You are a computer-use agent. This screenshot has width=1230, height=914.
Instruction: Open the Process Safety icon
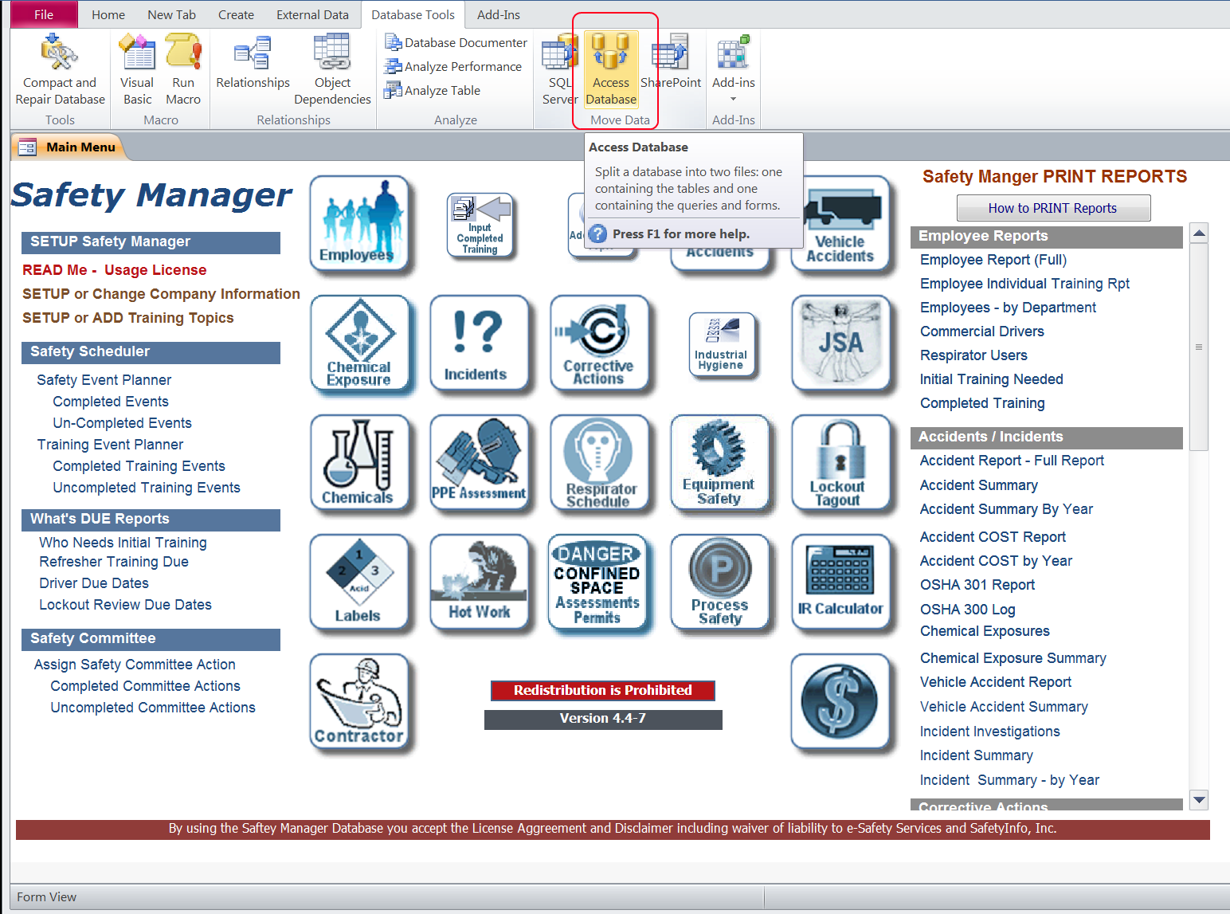719,583
